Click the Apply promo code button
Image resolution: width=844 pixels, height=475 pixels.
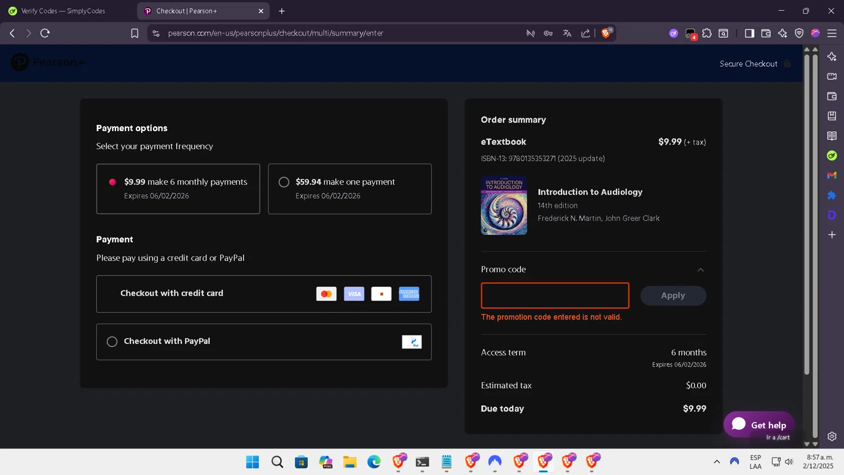coord(673,295)
